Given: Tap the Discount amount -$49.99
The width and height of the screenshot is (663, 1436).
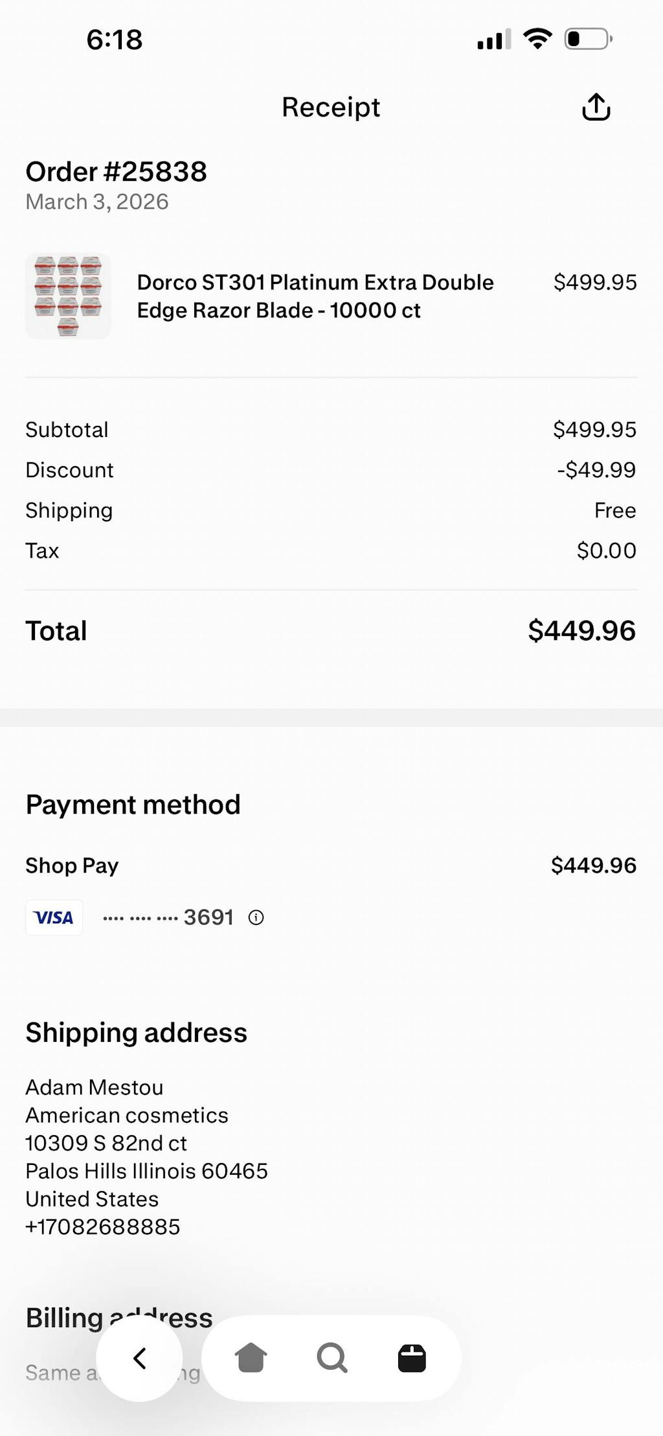Looking at the screenshot, I should (x=596, y=470).
